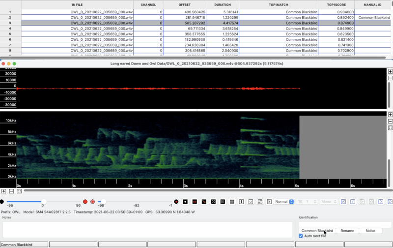Select row 5 with duration 1.225624

195,34
